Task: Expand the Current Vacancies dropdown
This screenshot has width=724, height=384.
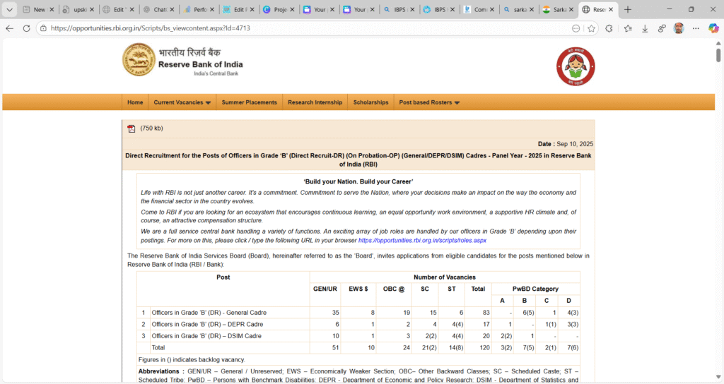Action: [x=182, y=102]
